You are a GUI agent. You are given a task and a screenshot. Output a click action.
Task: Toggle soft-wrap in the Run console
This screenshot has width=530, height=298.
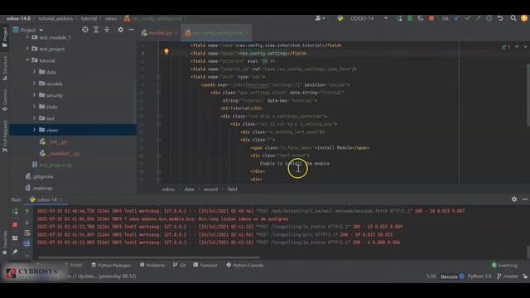coord(27,233)
